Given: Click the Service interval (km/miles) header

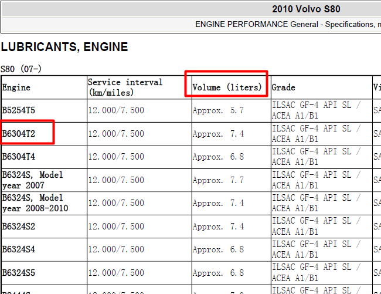Looking at the screenshot, I should pos(125,87).
